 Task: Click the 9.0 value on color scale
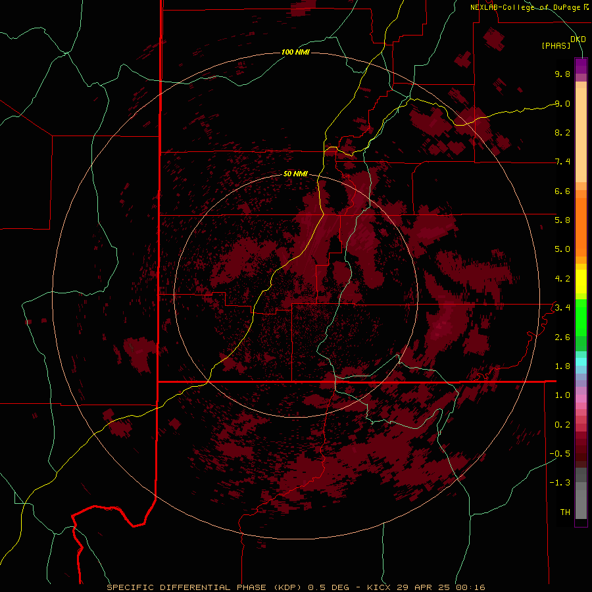pos(562,103)
